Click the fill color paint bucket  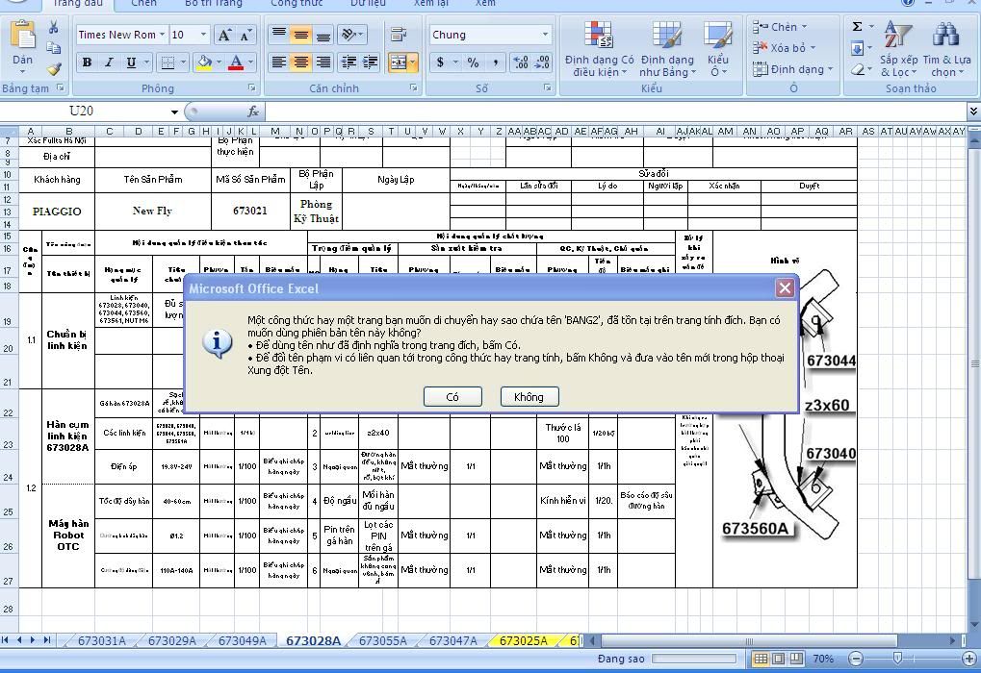click(x=204, y=62)
